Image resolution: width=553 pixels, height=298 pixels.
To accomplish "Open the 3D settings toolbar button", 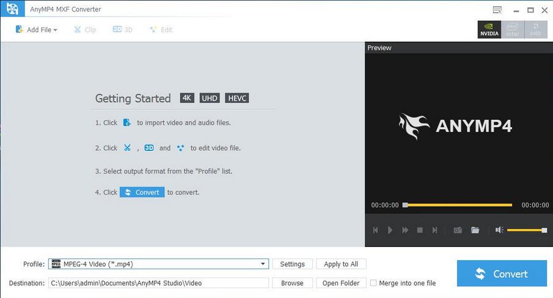I will click(122, 29).
